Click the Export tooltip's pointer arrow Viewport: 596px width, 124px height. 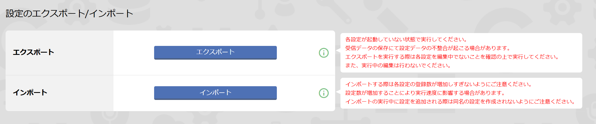[x=338, y=50]
